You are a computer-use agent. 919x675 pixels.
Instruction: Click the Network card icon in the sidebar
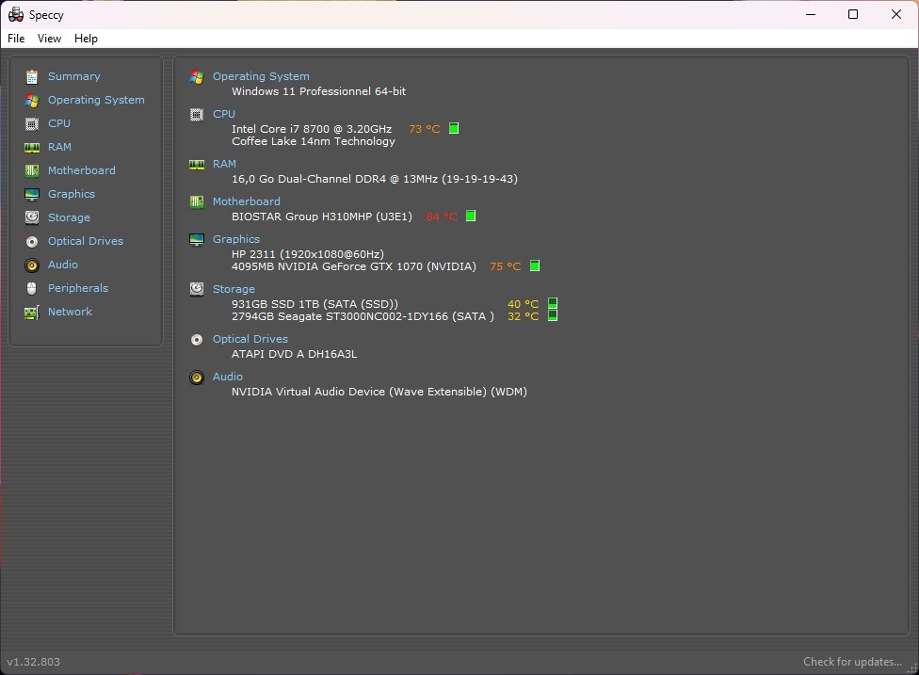(32, 313)
